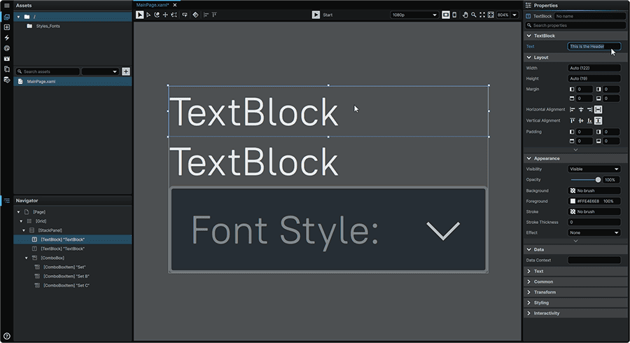
Task: Open the add-element toolbox icon in sidebar
Action: pyautogui.click(x=7, y=27)
